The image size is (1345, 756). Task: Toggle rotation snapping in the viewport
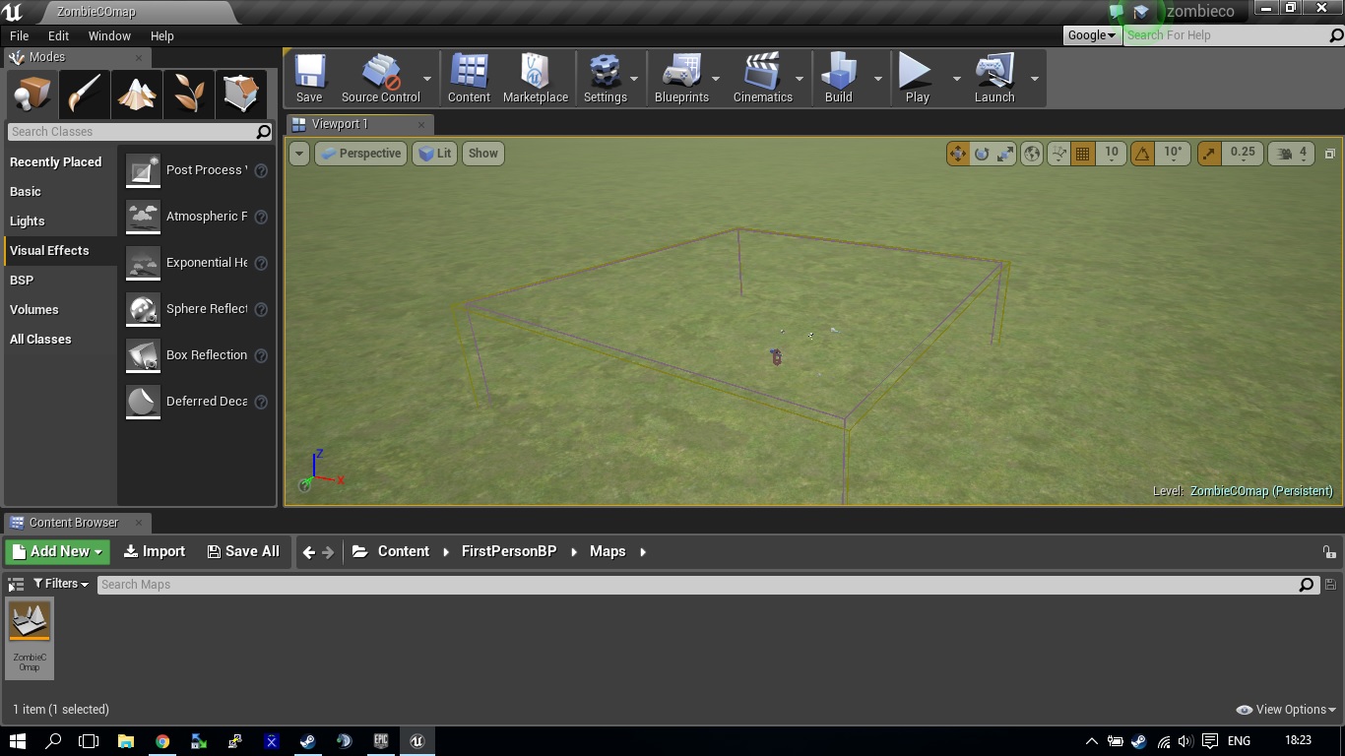1142,154
